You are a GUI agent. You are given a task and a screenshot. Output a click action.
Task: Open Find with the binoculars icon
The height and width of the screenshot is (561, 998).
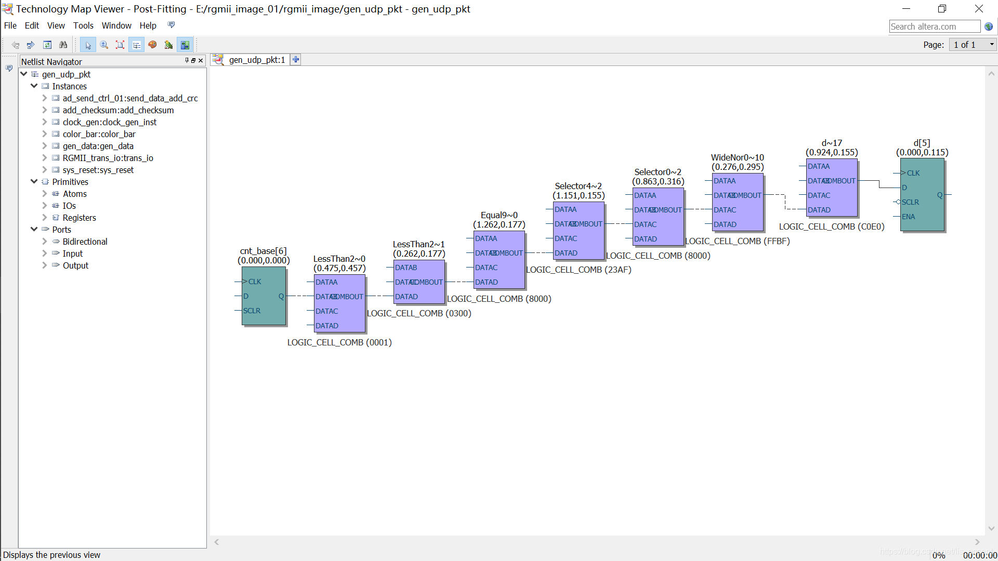(x=63, y=45)
